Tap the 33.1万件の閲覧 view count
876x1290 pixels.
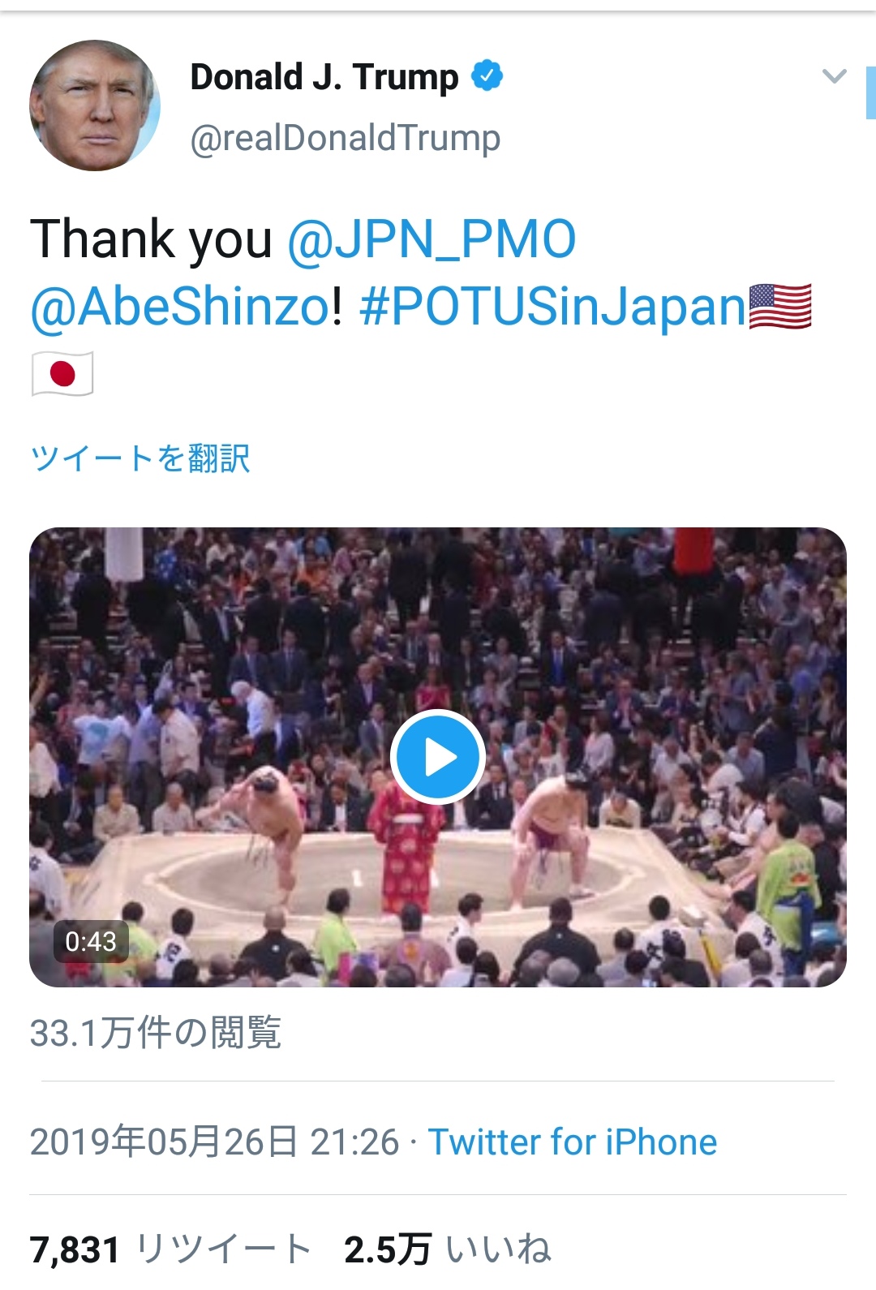[x=156, y=1033]
